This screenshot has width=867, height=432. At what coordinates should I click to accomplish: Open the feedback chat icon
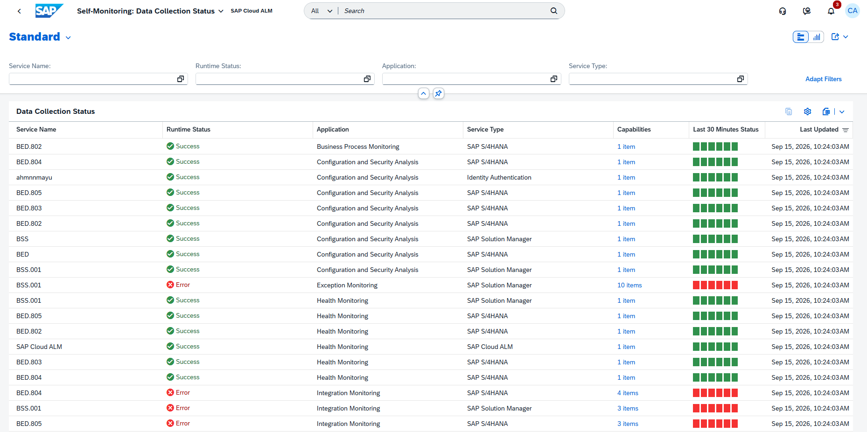[807, 11]
